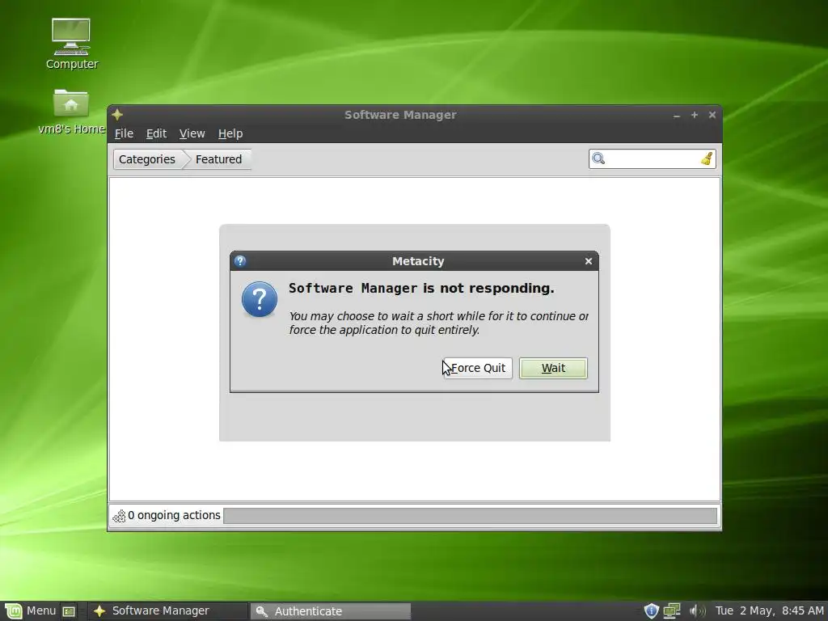Switch to Authenticate window in the taskbar

(x=331, y=611)
